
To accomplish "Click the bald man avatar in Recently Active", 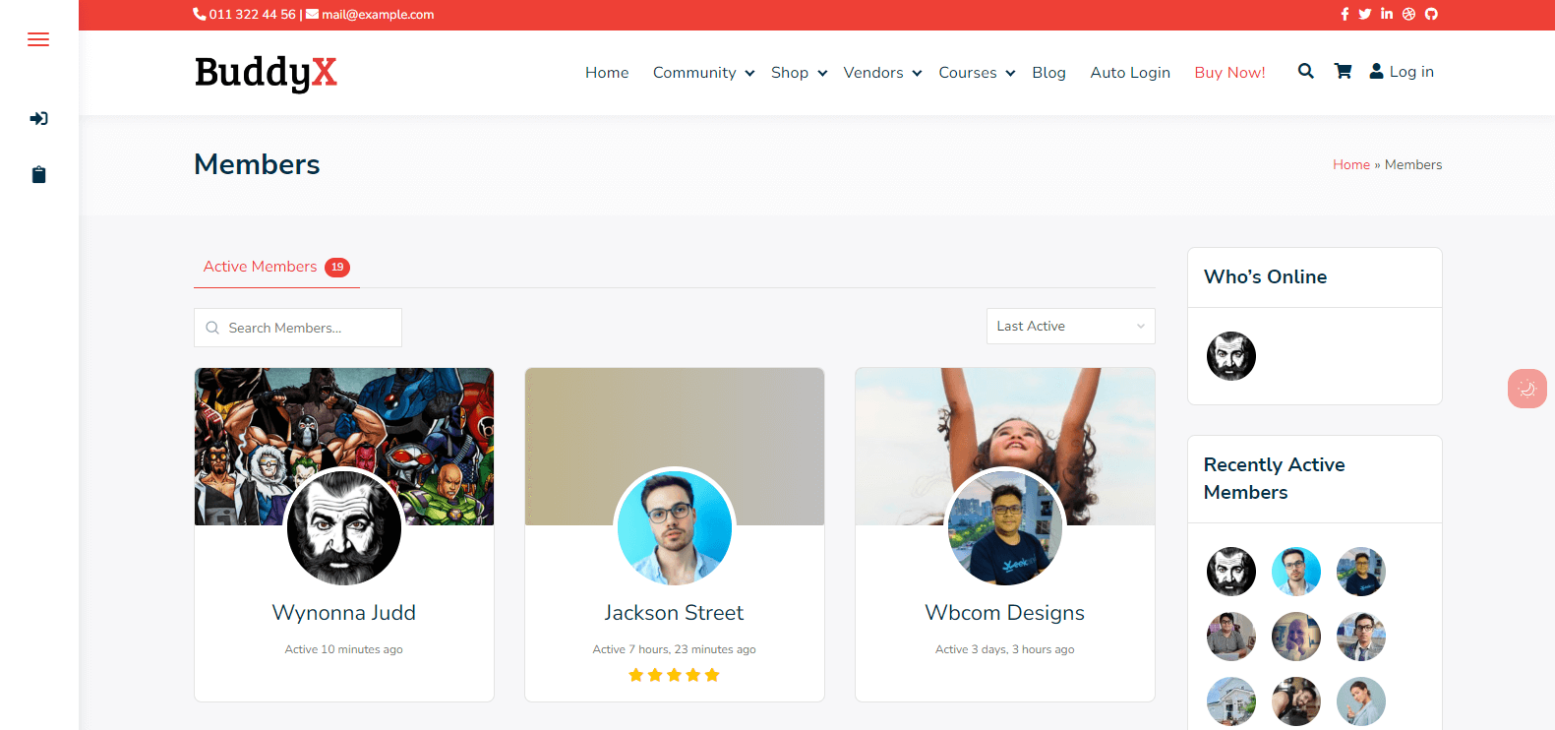I will click(1296, 637).
